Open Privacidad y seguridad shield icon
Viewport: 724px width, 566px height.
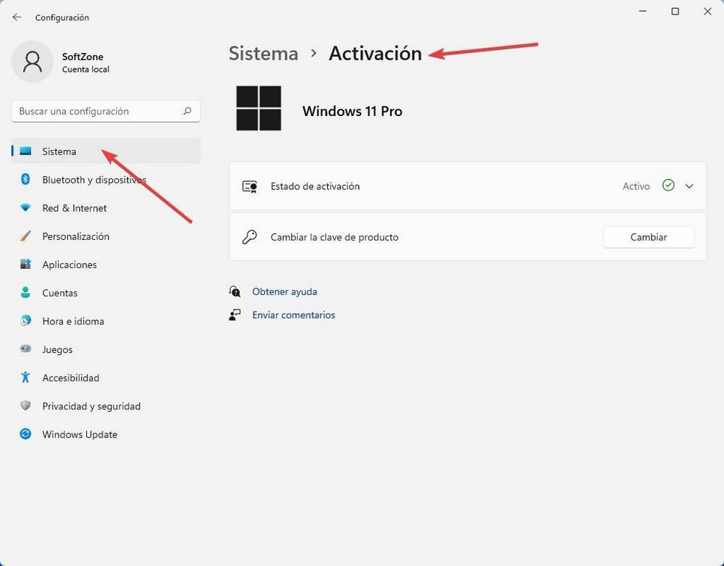coord(25,406)
